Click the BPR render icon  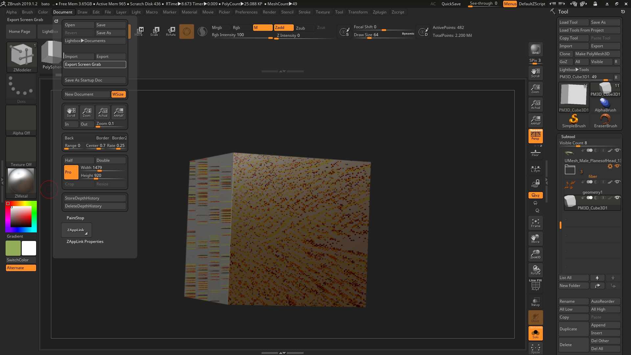[535, 49]
